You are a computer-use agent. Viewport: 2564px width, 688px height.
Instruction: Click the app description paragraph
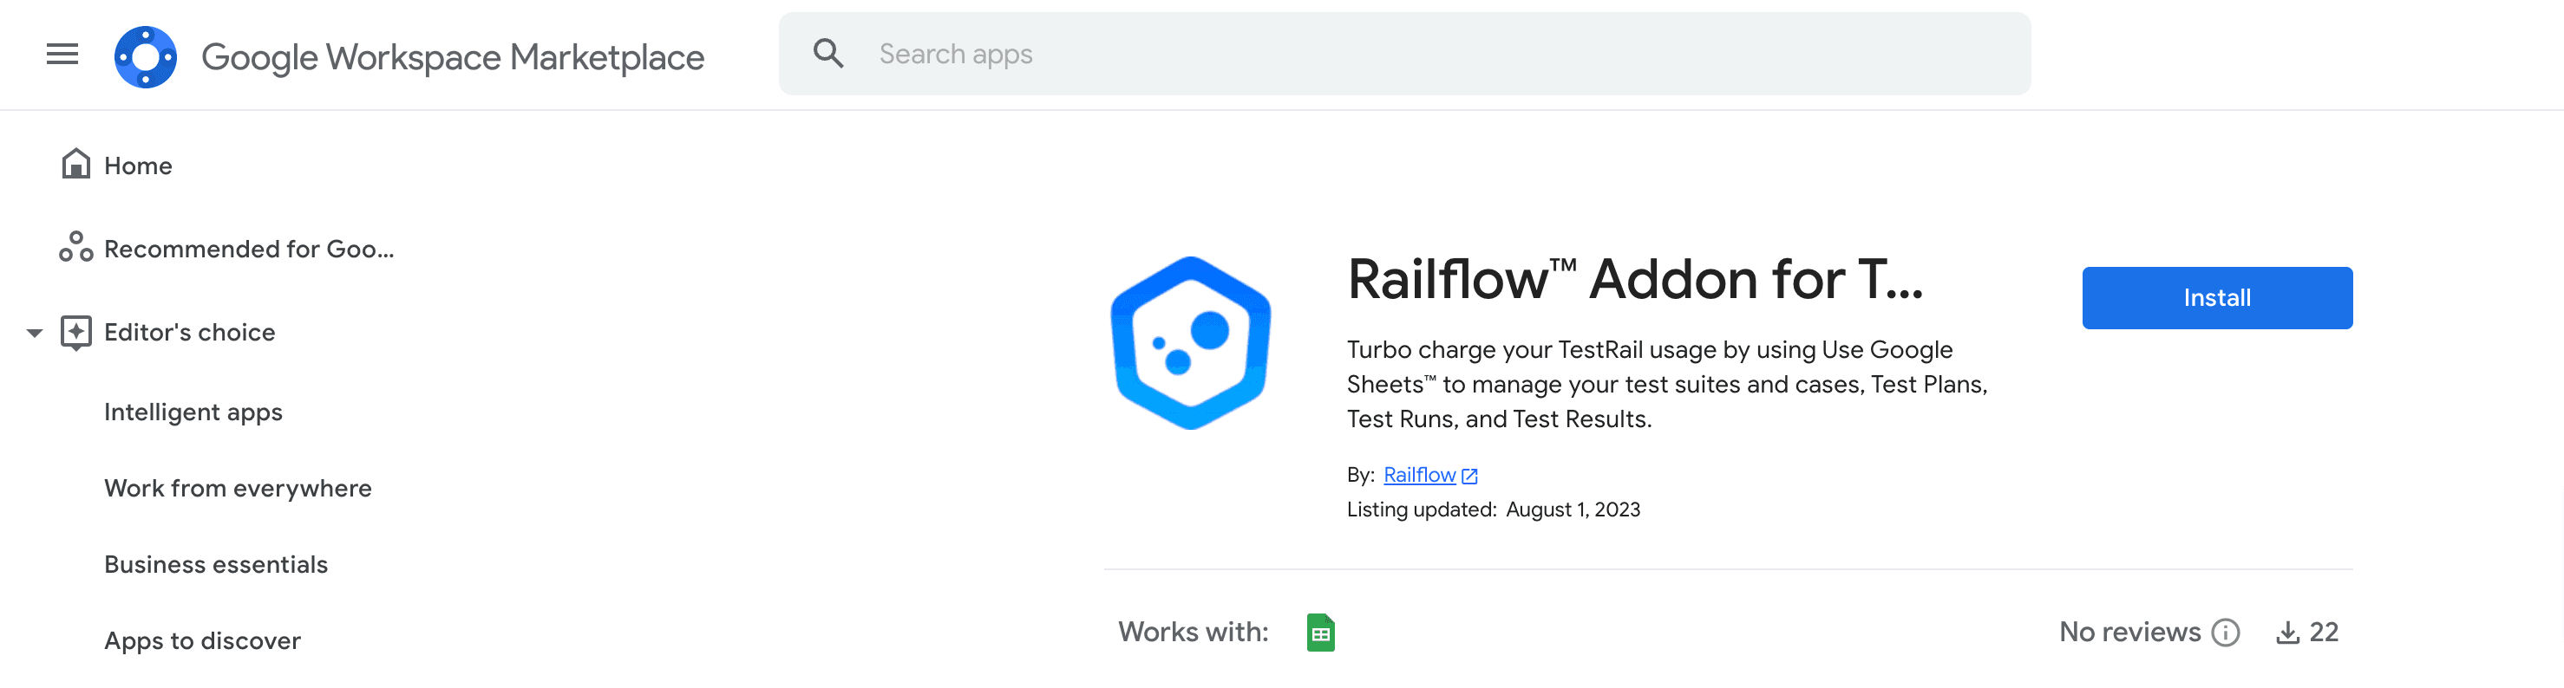tap(1667, 384)
